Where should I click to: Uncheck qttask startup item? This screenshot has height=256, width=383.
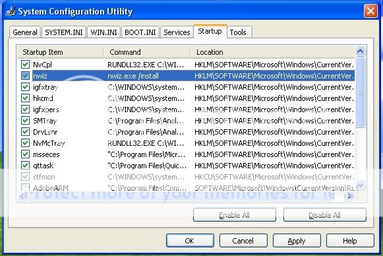click(x=25, y=166)
